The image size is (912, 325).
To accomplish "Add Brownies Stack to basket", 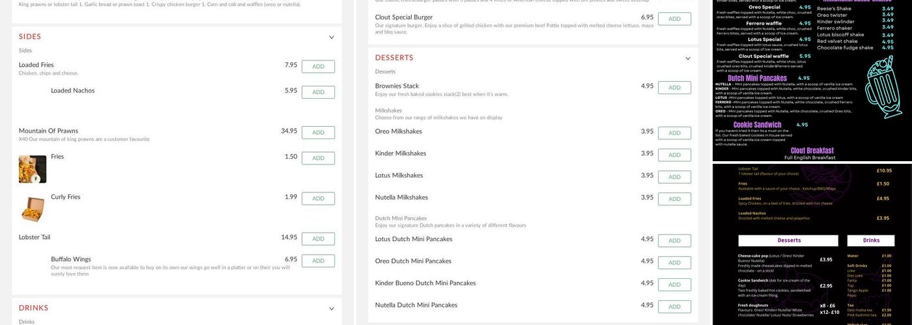I will pyautogui.click(x=674, y=88).
